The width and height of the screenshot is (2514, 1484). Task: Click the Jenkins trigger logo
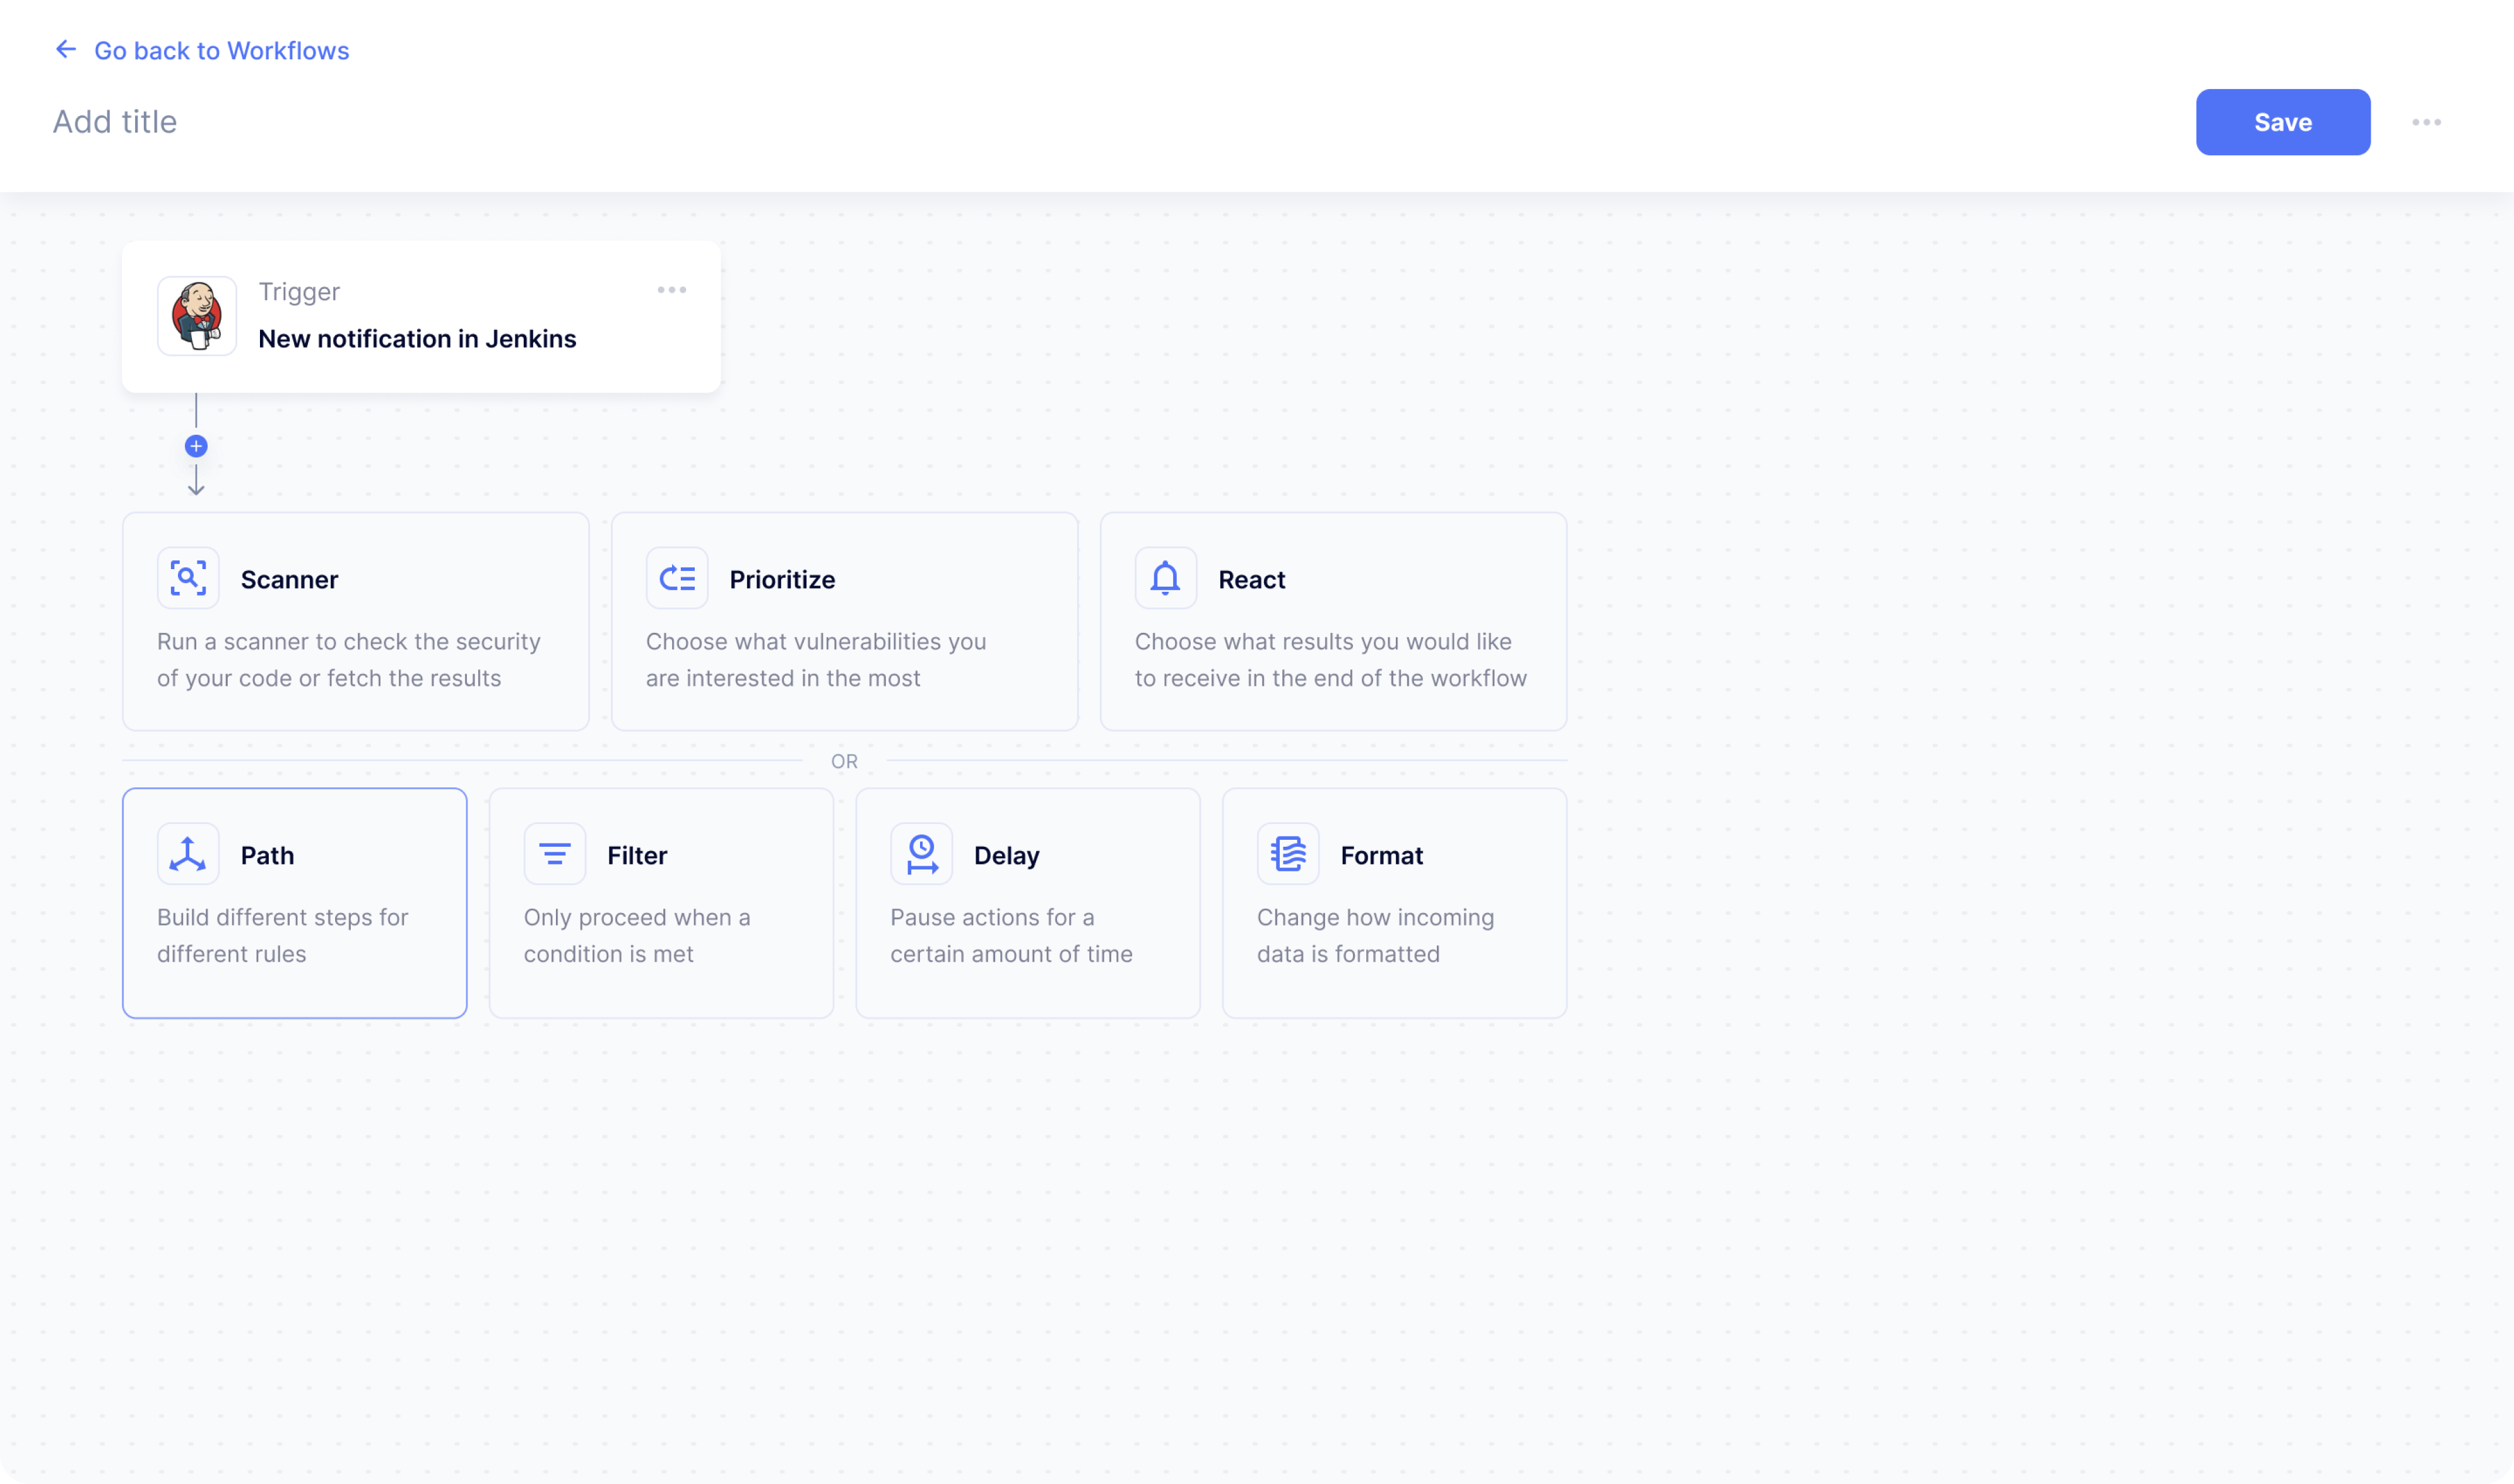[197, 316]
